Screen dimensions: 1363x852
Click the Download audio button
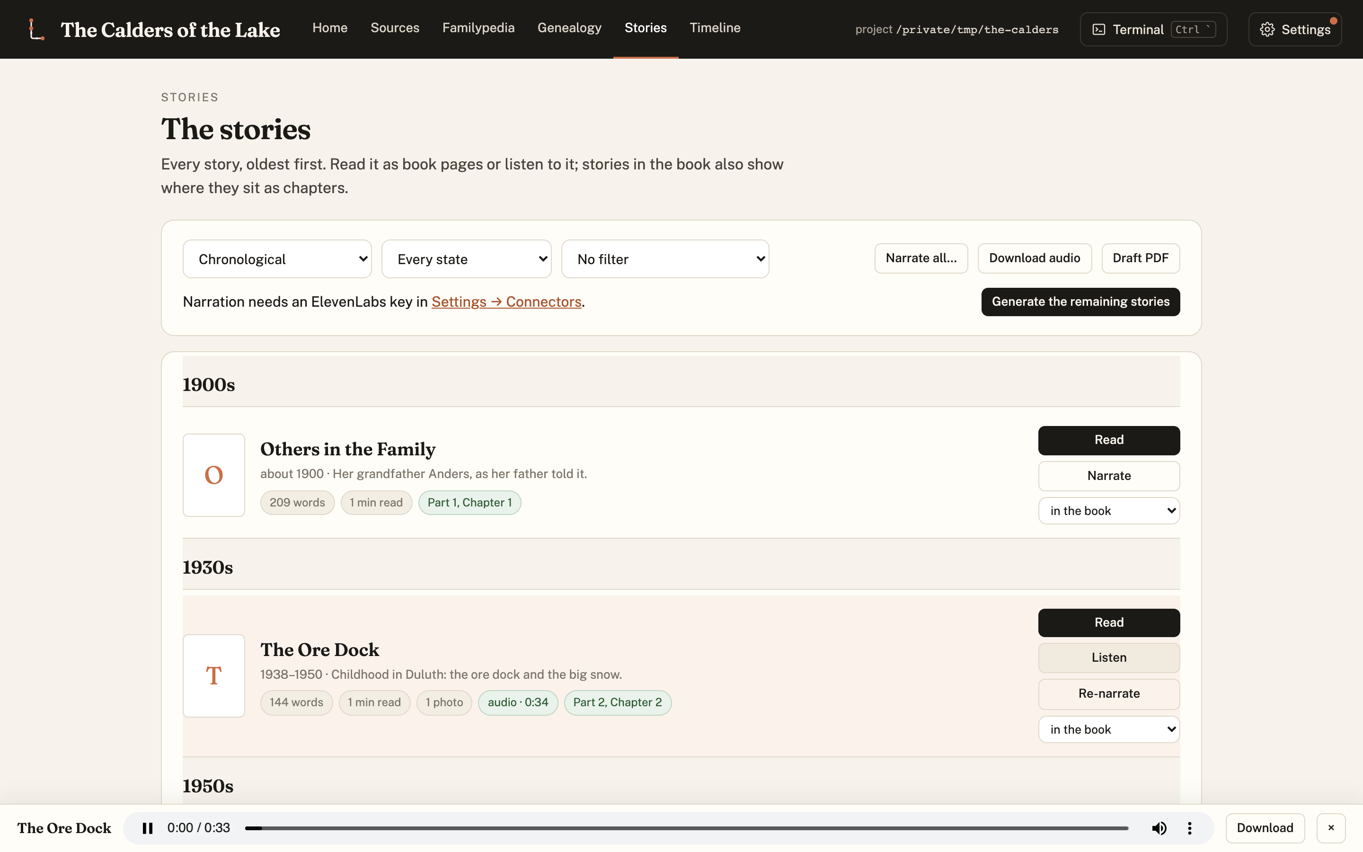[x=1034, y=258]
